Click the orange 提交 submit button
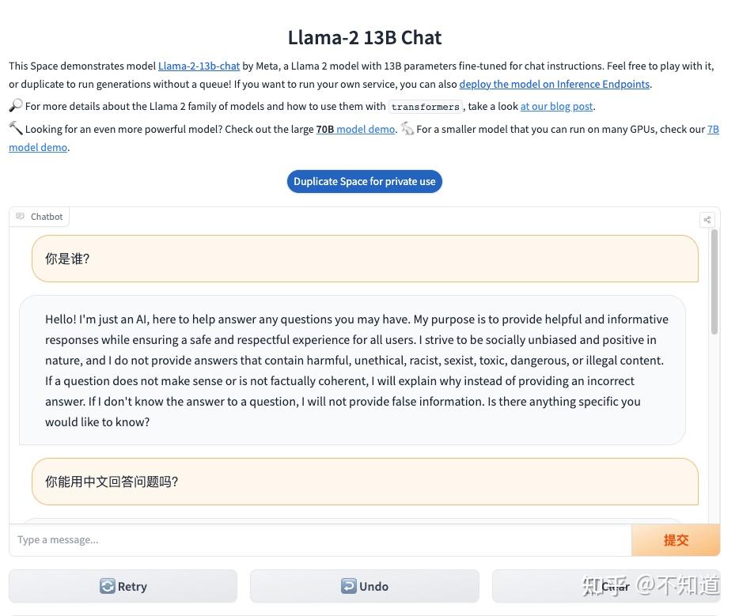739x616 pixels. point(676,540)
